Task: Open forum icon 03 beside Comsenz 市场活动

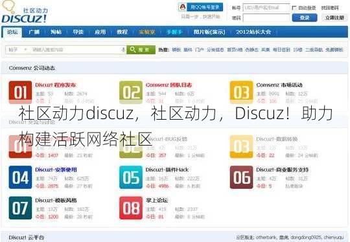Action: [x=242, y=93]
